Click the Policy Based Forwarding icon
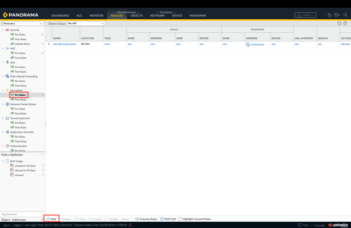Image resolution: width=351 pixels, height=228 pixels. (7, 76)
